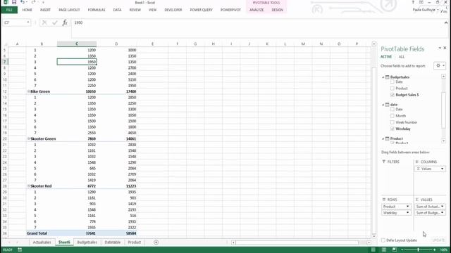The width and height of the screenshot is (451, 253).
Task: Click macro record icon in status bar
Action: coord(20,250)
